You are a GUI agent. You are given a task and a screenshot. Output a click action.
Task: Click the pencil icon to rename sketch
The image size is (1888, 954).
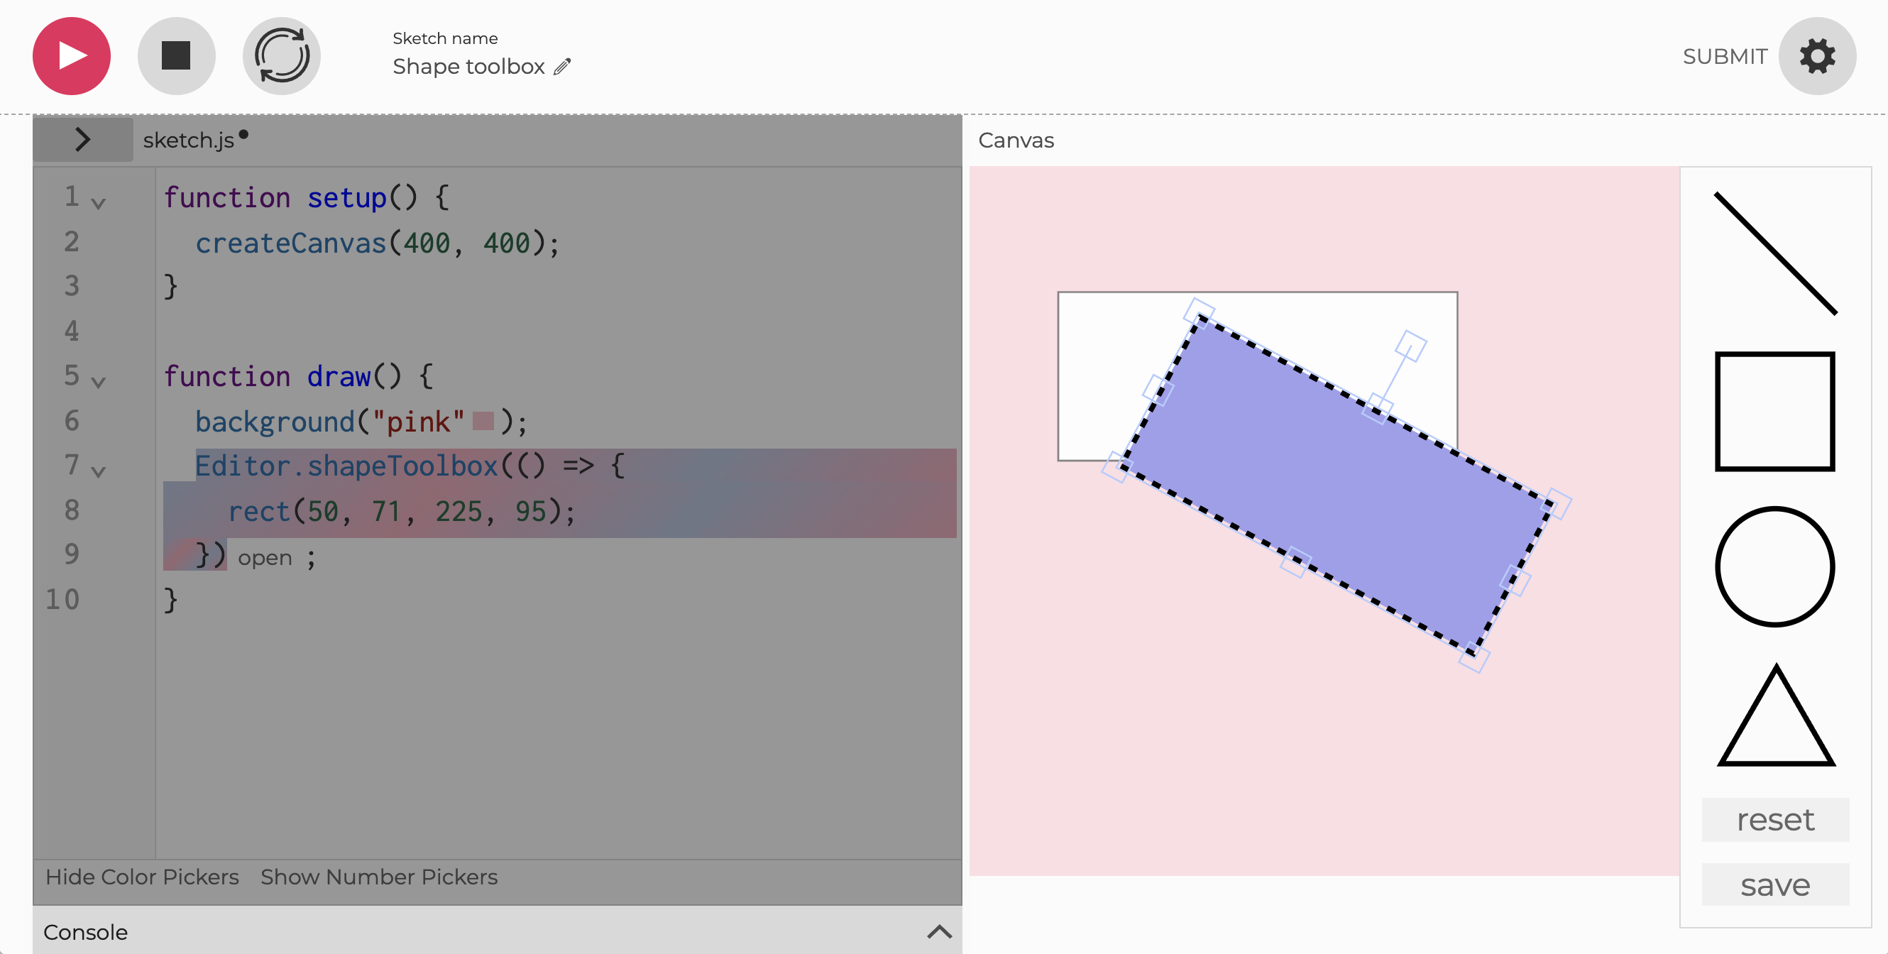(562, 67)
